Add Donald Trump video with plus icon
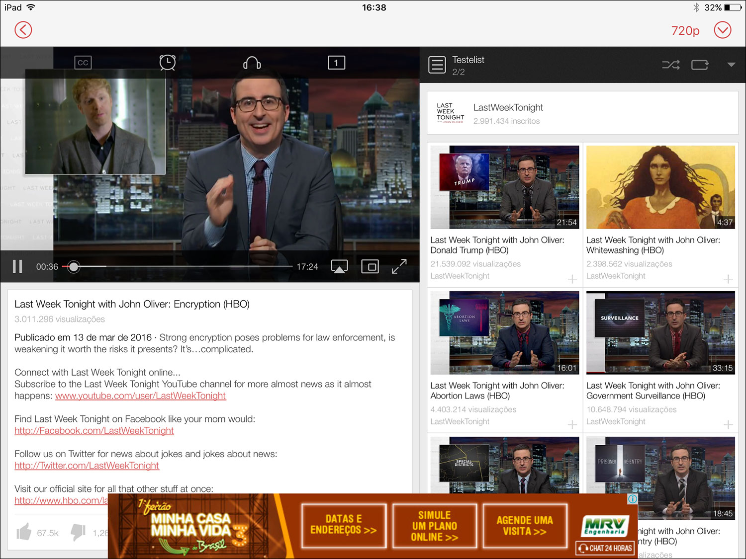The height and width of the screenshot is (559, 746). [572, 279]
